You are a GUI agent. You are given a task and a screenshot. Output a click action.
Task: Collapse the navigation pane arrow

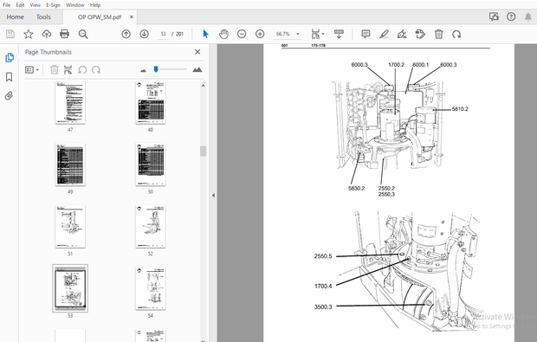pyautogui.click(x=213, y=195)
